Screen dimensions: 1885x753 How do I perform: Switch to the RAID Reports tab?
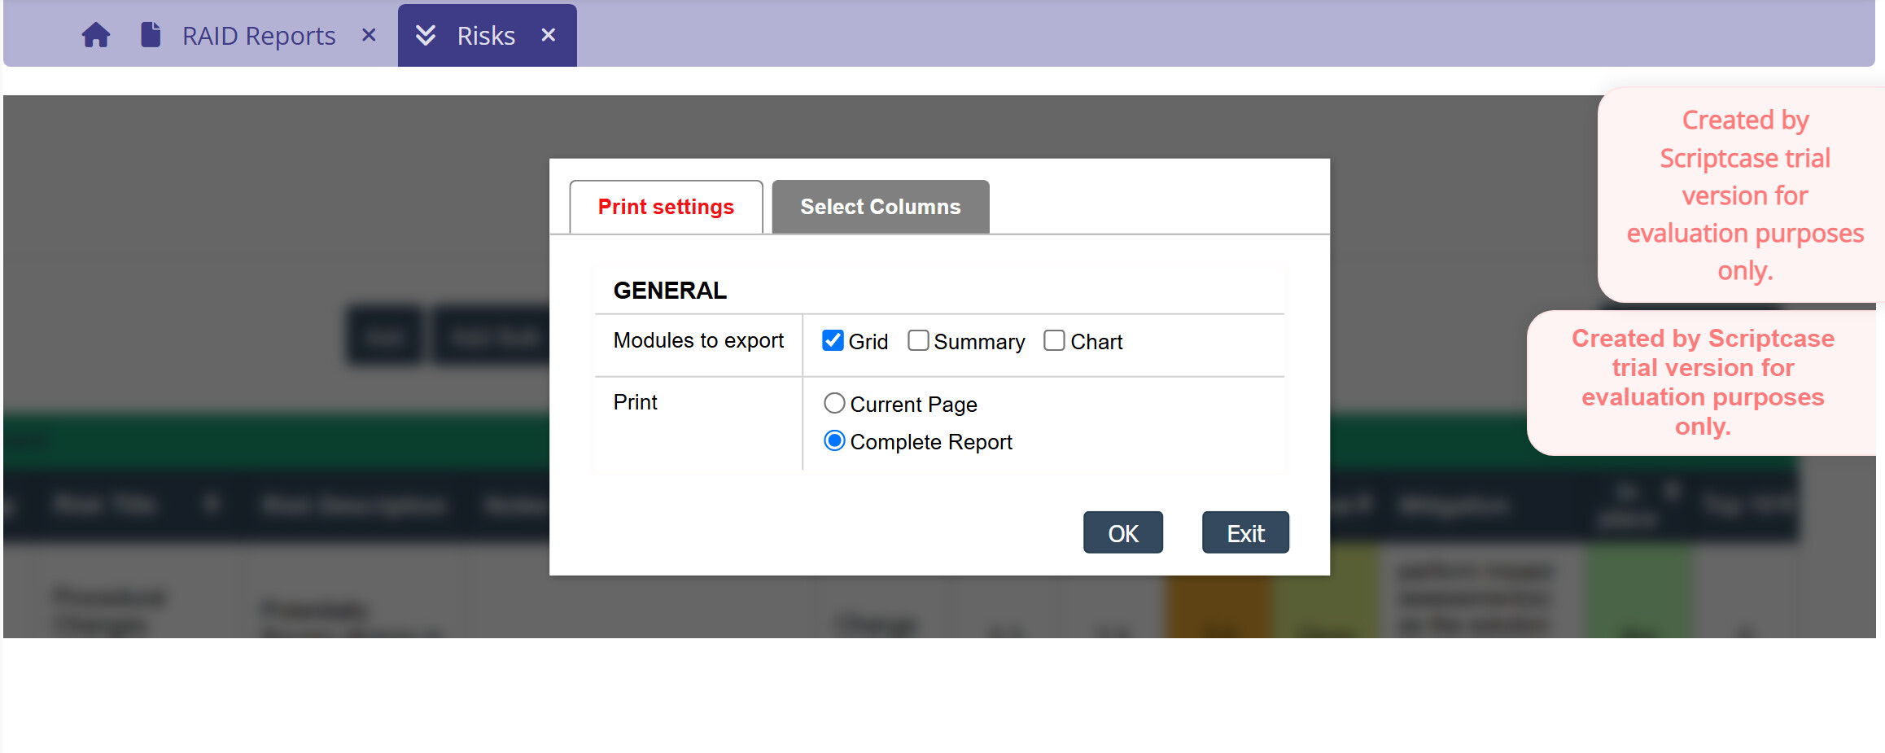click(x=259, y=36)
